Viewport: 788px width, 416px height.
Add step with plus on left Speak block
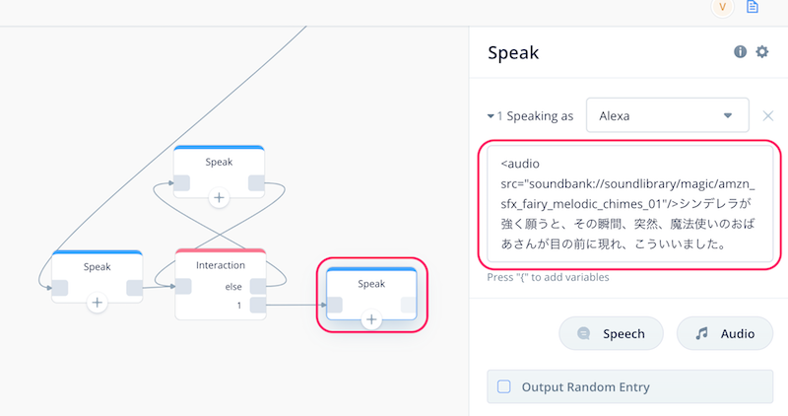click(97, 303)
